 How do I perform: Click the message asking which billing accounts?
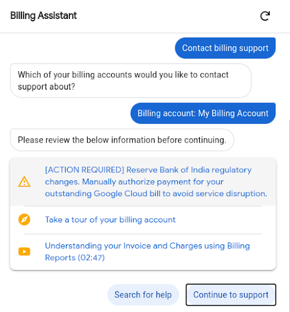click(131, 80)
